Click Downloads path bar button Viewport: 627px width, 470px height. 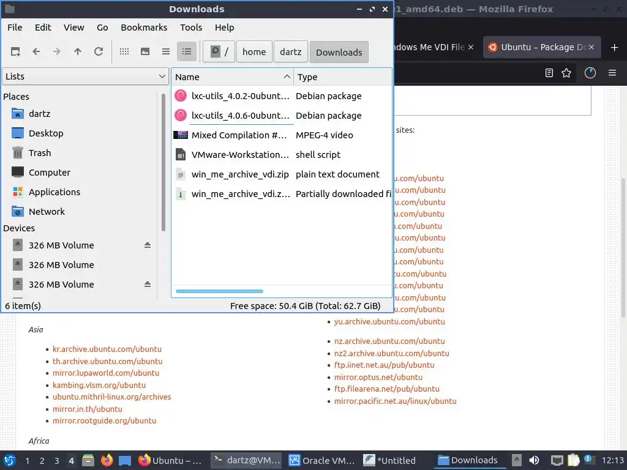click(339, 52)
